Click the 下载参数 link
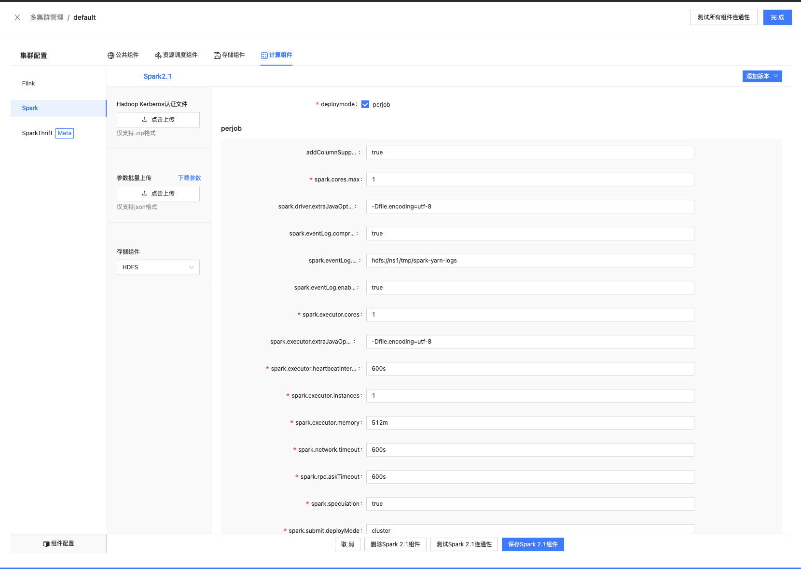The image size is (801, 569). 189,178
